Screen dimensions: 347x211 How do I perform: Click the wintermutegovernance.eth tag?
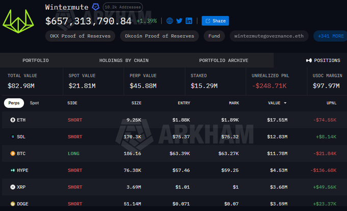click(269, 36)
